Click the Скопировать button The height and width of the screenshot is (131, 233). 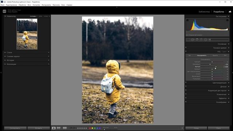[x=15, y=128]
